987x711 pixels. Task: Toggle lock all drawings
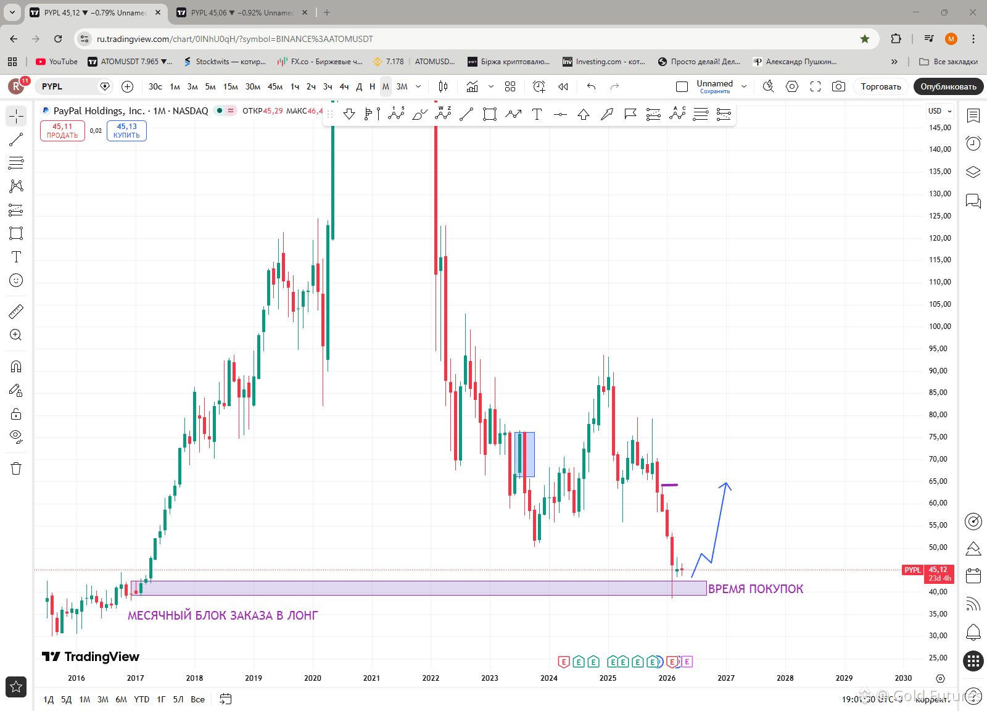(16, 414)
